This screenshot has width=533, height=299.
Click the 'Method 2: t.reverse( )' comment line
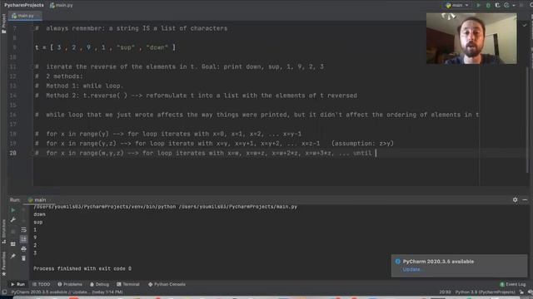[196, 96]
